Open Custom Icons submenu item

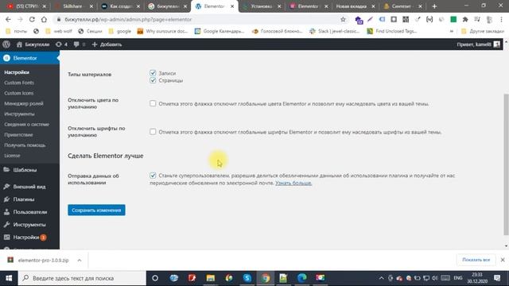(x=19, y=93)
